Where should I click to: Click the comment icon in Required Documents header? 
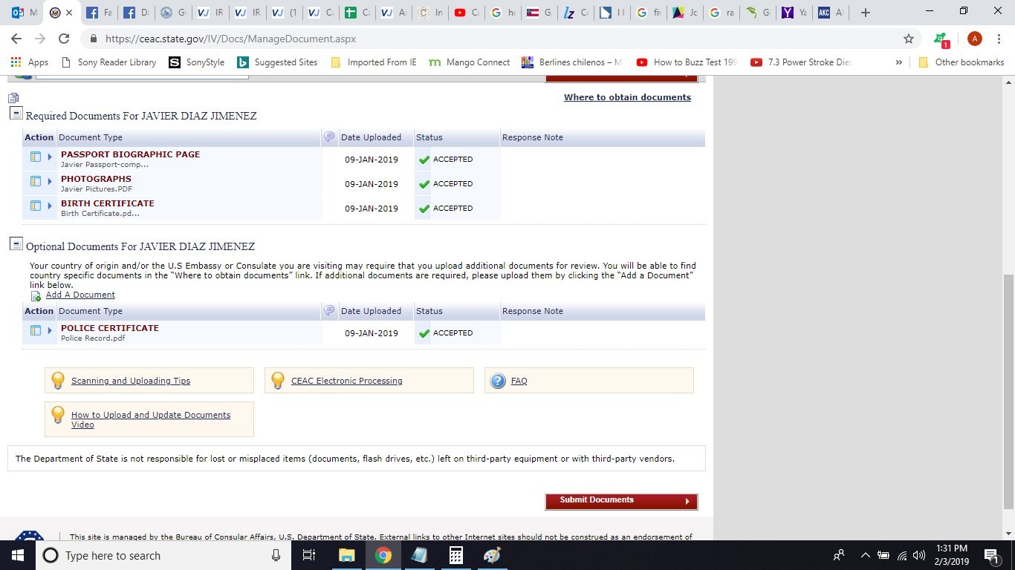point(329,137)
